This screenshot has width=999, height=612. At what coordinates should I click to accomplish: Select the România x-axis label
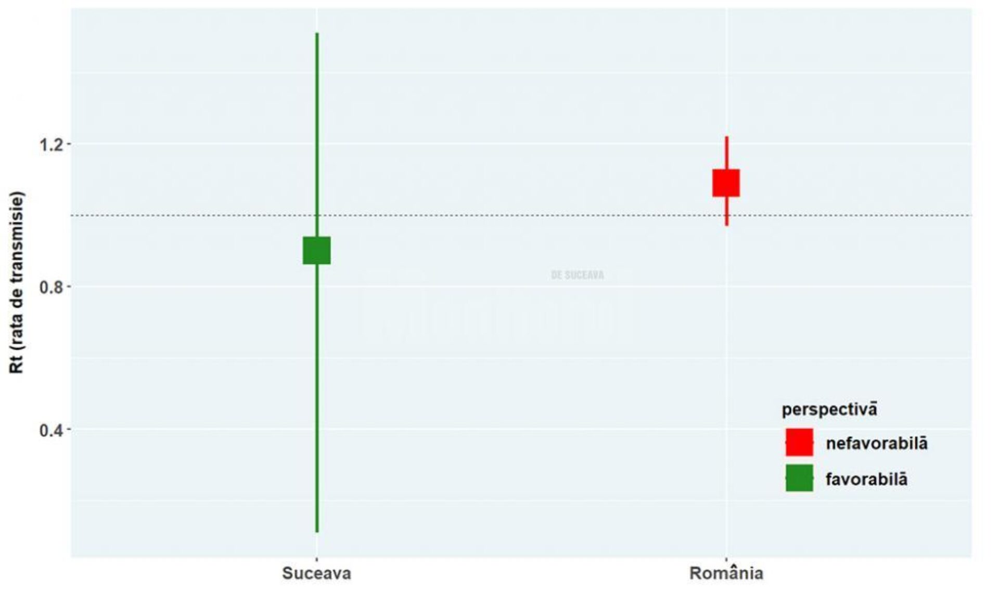coord(726,574)
